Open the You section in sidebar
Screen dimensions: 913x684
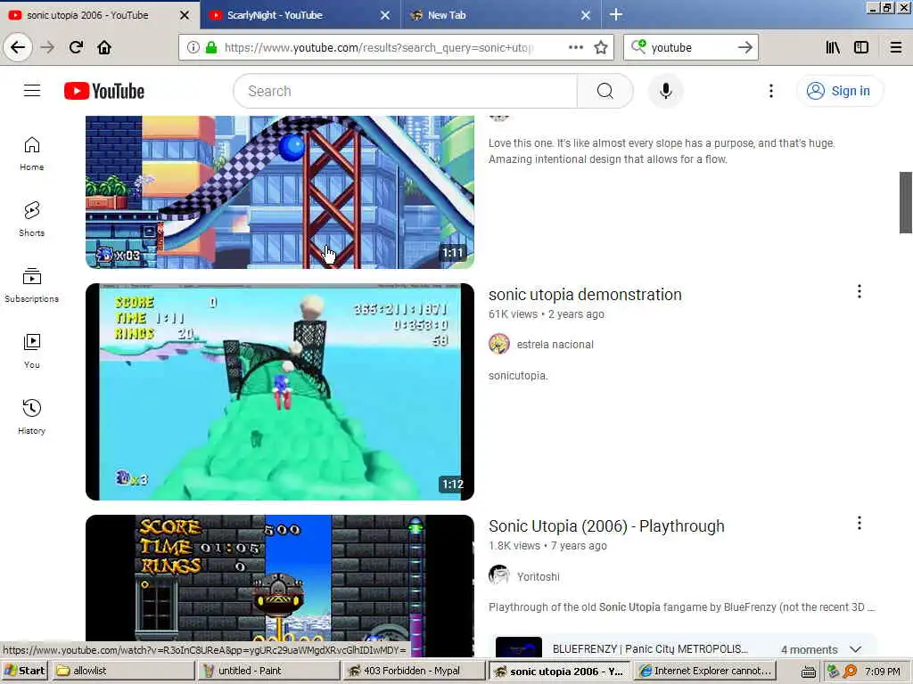tap(31, 351)
